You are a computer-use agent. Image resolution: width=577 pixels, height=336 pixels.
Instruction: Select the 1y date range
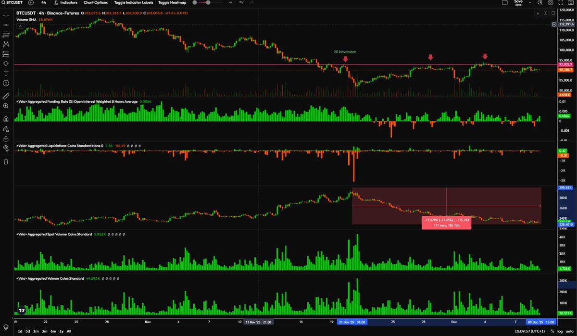click(61, 331)
